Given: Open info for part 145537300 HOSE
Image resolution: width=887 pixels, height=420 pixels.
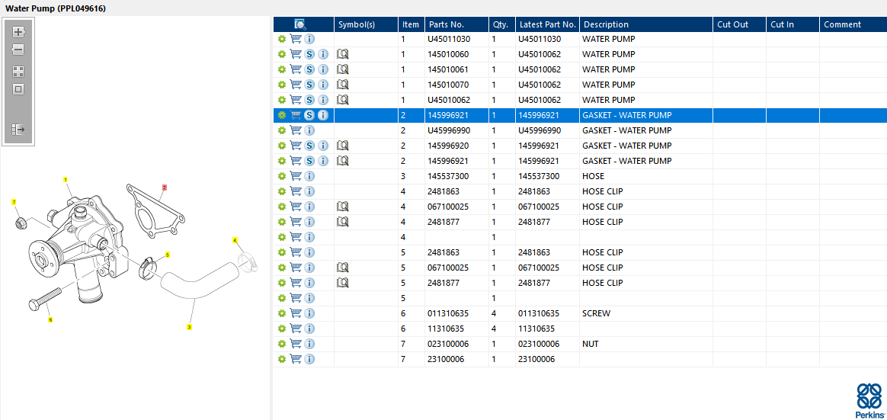Looking at the screenshot, I should [x=309, y=177].
